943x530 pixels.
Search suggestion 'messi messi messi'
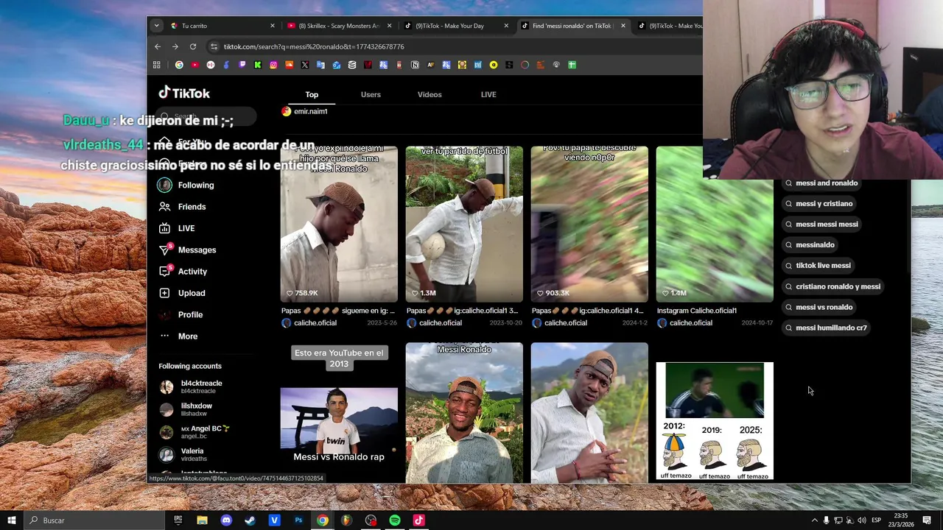[x=821, y=224]
